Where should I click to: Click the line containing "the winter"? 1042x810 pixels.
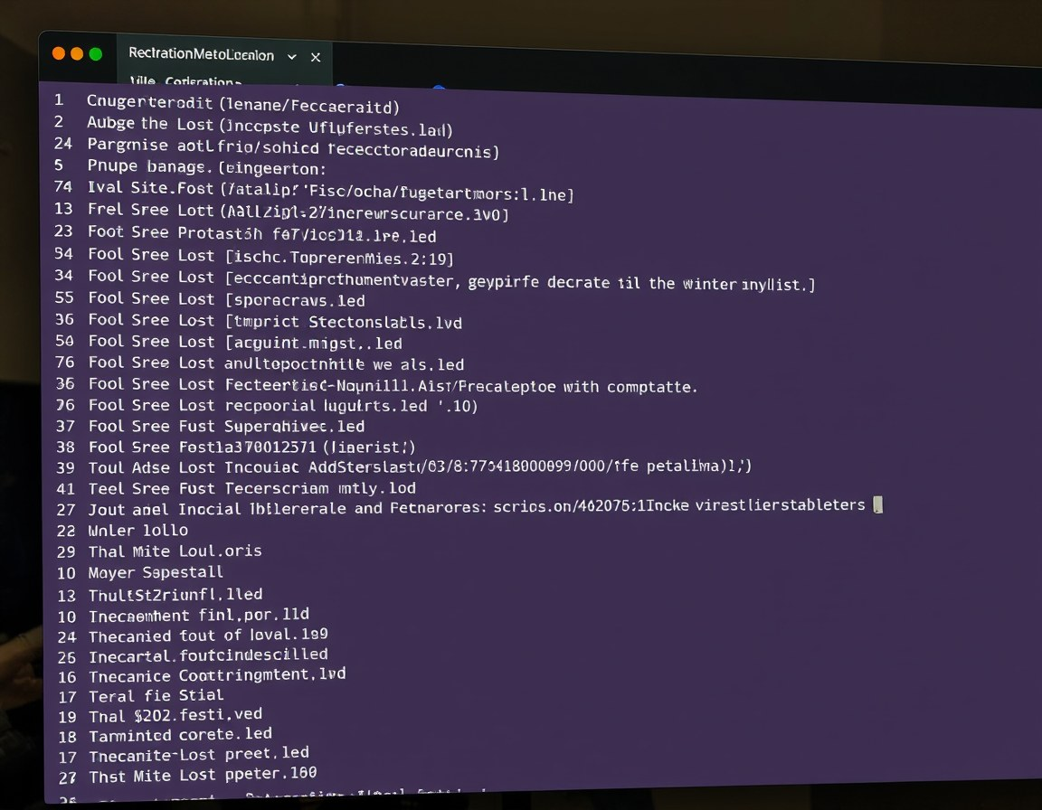coord(452,280)
